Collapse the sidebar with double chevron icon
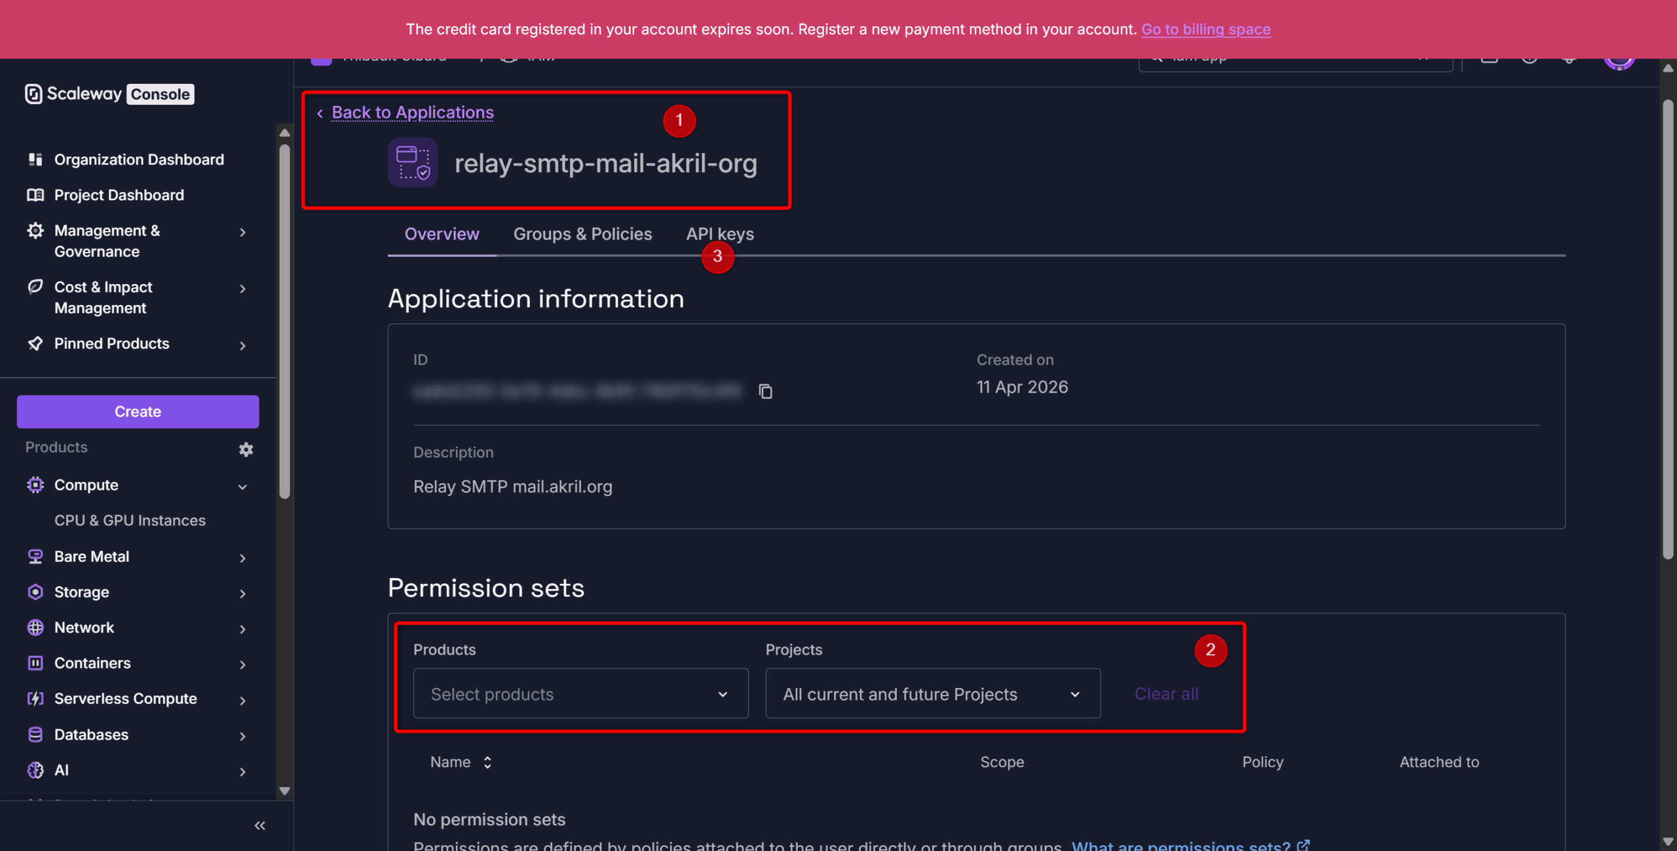 tap(259, 825)
